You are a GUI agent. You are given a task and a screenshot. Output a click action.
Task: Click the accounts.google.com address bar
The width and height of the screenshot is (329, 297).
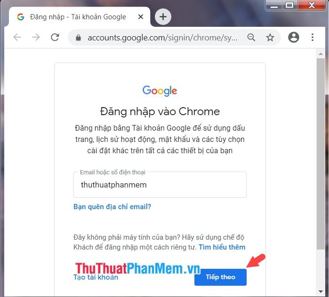(162, 38)
